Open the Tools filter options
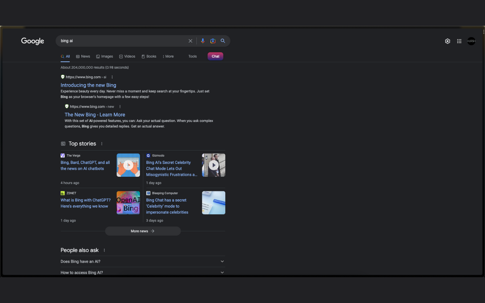 pos(192,56)
